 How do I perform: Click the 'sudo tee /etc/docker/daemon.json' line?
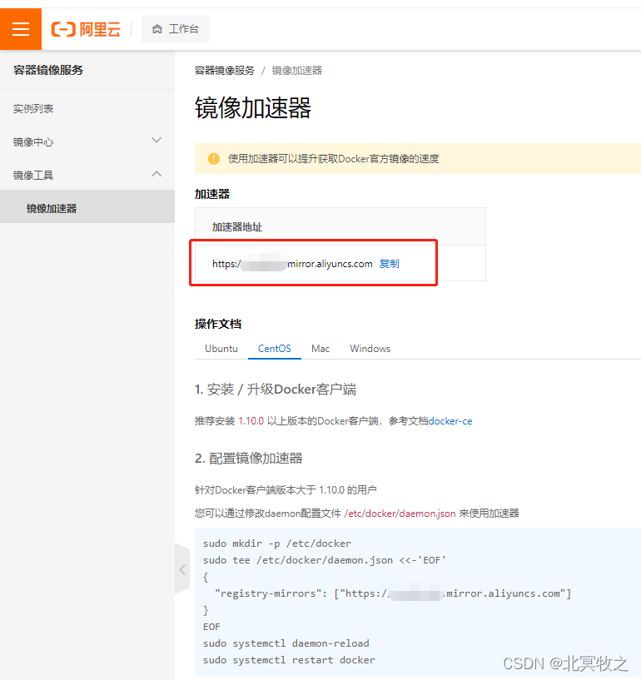click(x=325, y=560)
